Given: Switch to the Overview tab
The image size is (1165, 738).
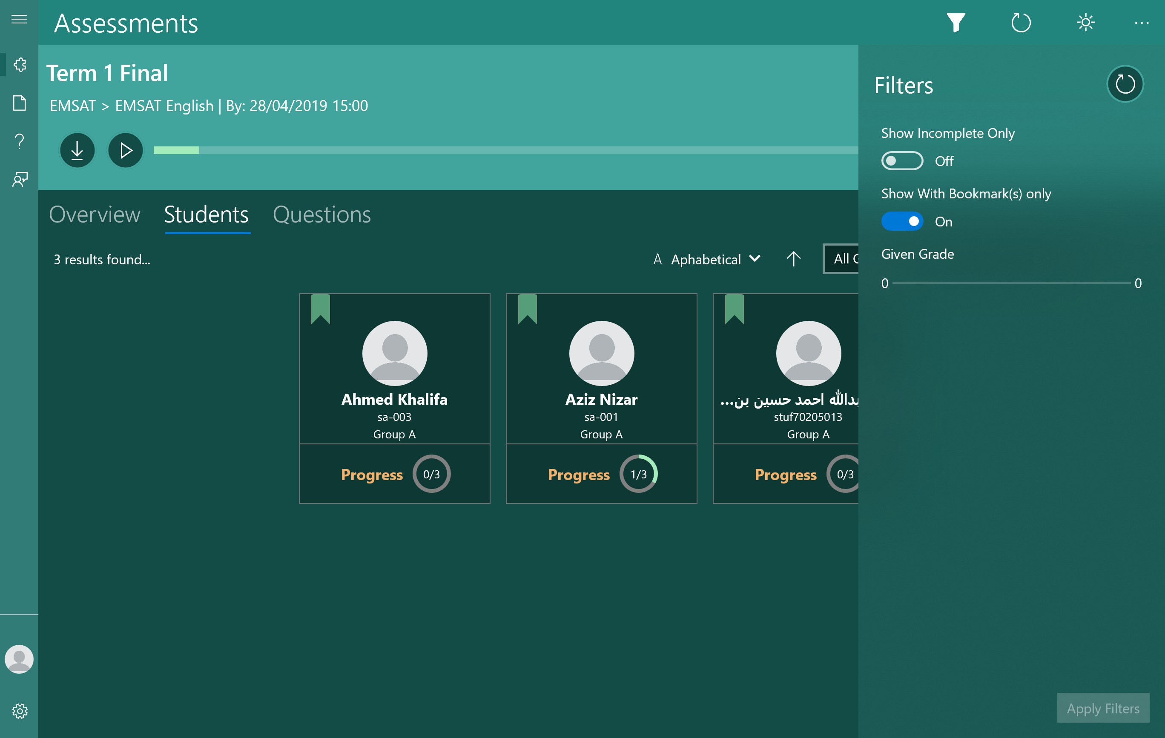Looking at the screenshot, I should pyautogui.click(x=95, y=214).
